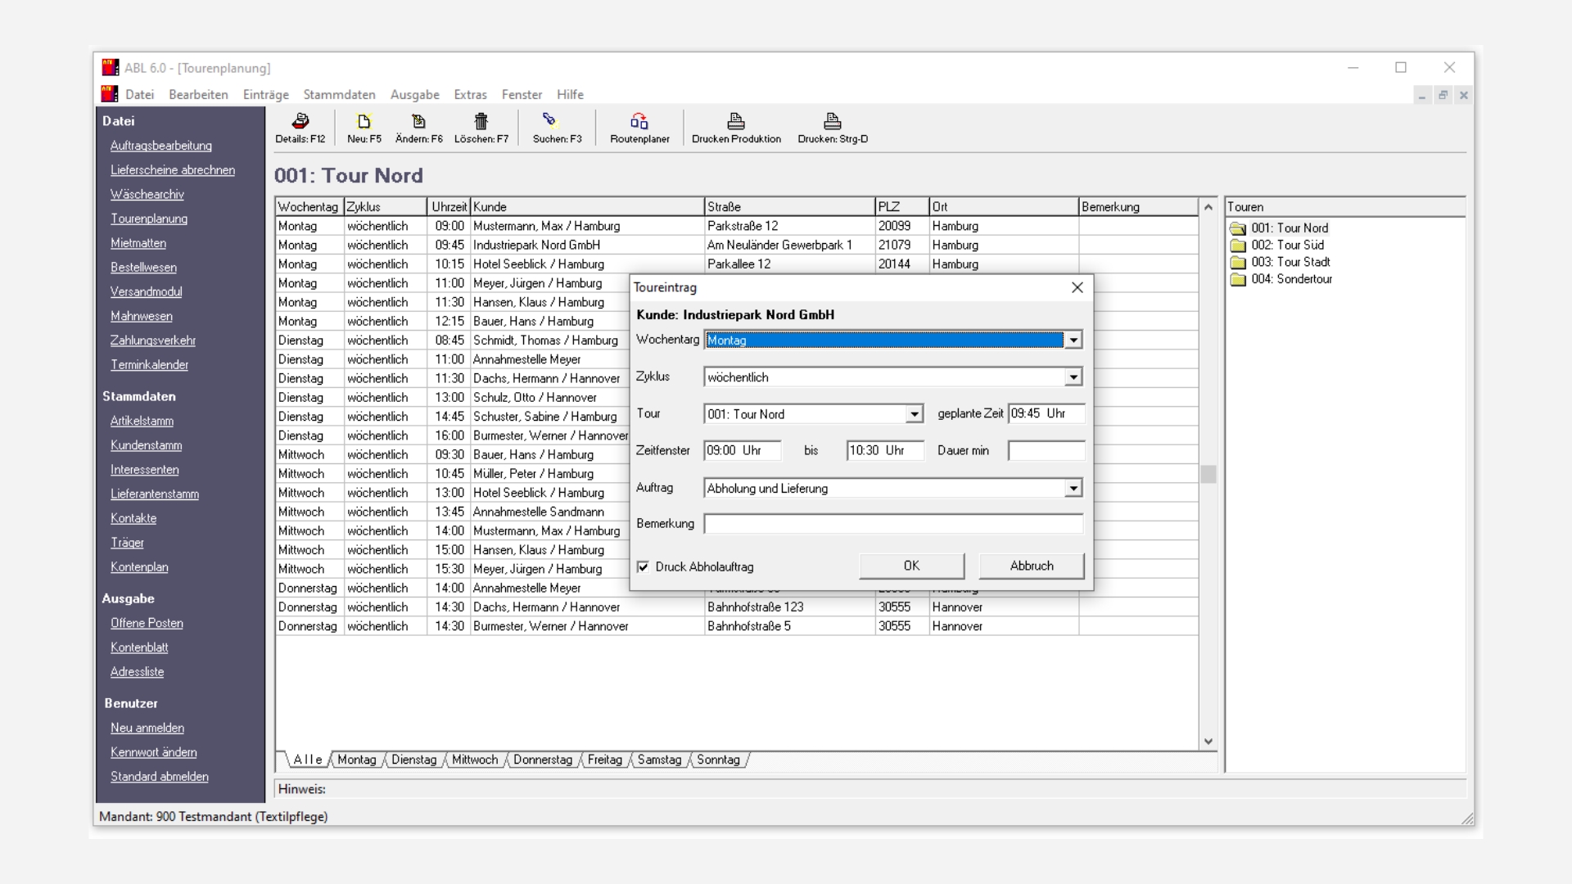Click the PLZ column header
Image resolution: width=1572 pixels, height=884 pixels.
901,207
